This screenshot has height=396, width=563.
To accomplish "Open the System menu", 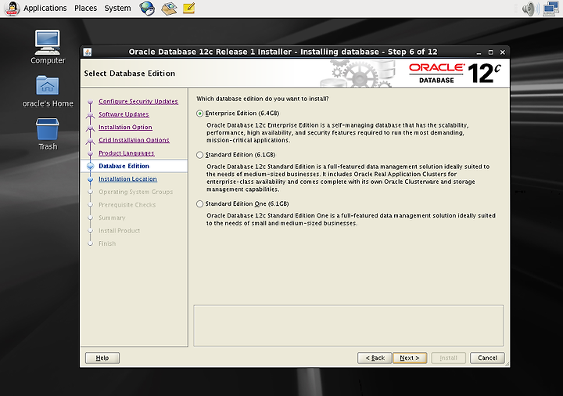I will coord(117,8).
